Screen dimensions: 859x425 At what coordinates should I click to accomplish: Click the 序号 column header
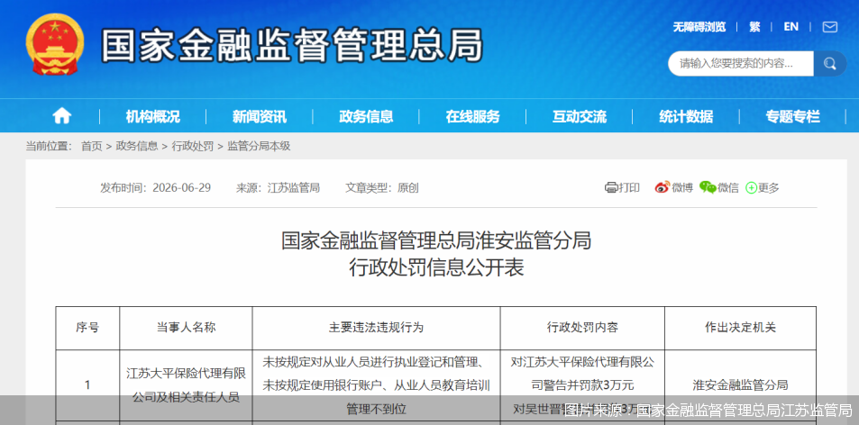point(87,328)
